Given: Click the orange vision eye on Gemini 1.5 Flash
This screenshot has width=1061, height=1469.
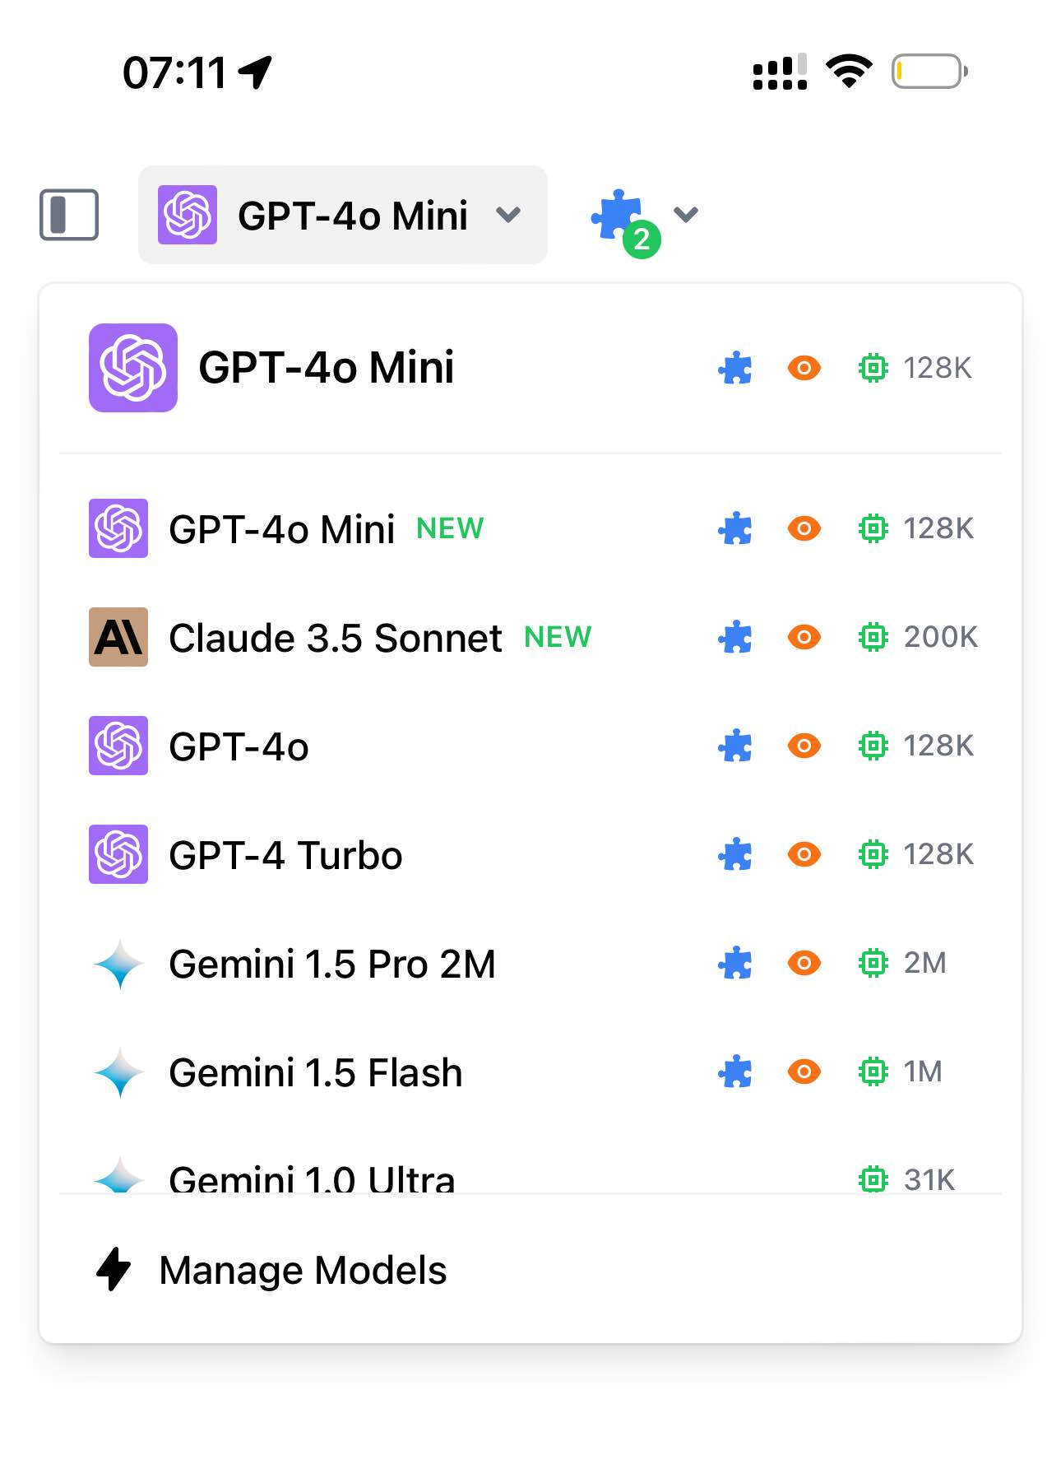Looking at the screenshot, I should pos(804,1072).
